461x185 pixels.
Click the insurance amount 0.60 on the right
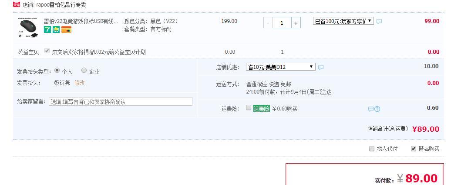[x=433, y=108]
